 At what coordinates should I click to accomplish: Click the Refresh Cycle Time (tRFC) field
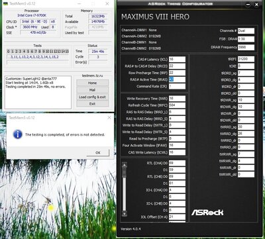point(177,105)
